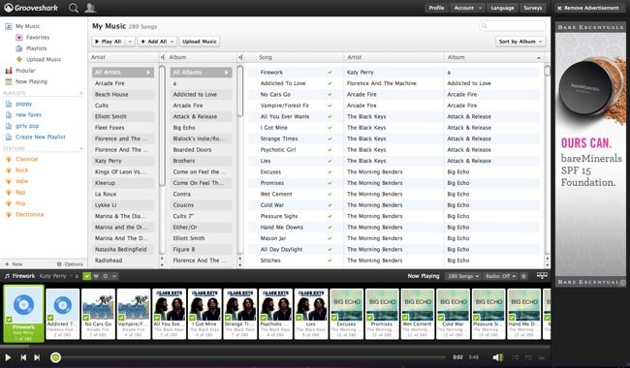Open current song share/options gear icon
This screenshot has width=630, height=368.
coord(106,276)
